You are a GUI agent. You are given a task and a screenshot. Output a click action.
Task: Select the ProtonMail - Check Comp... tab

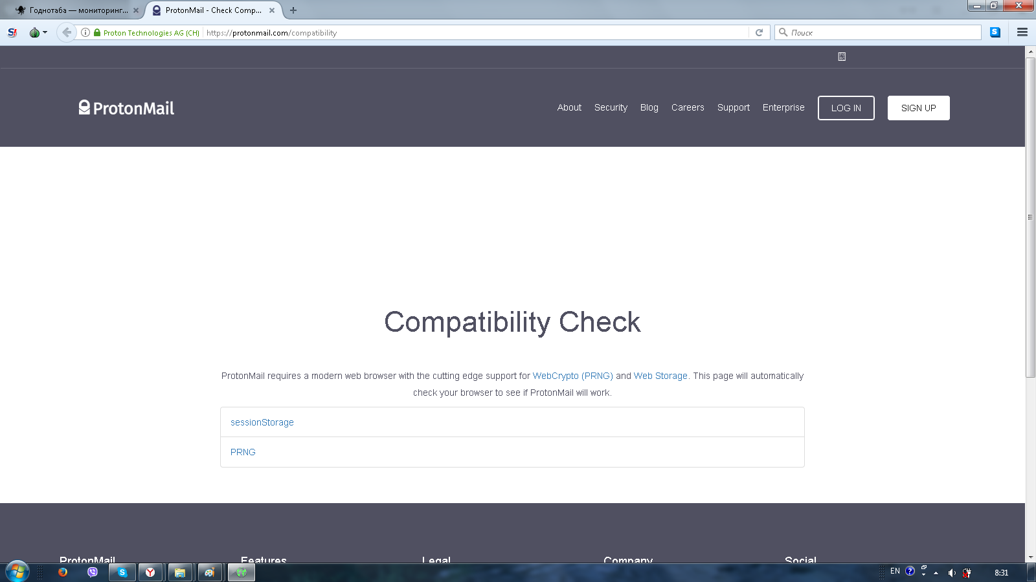click(x=213, y=10)
